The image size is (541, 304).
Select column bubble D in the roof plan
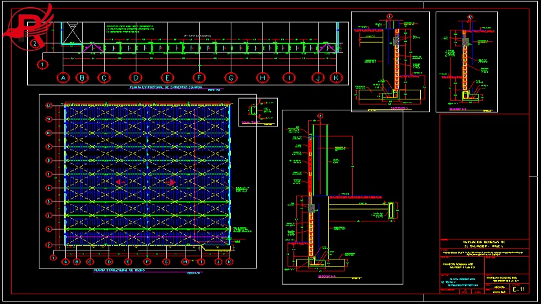coord(109,262)
